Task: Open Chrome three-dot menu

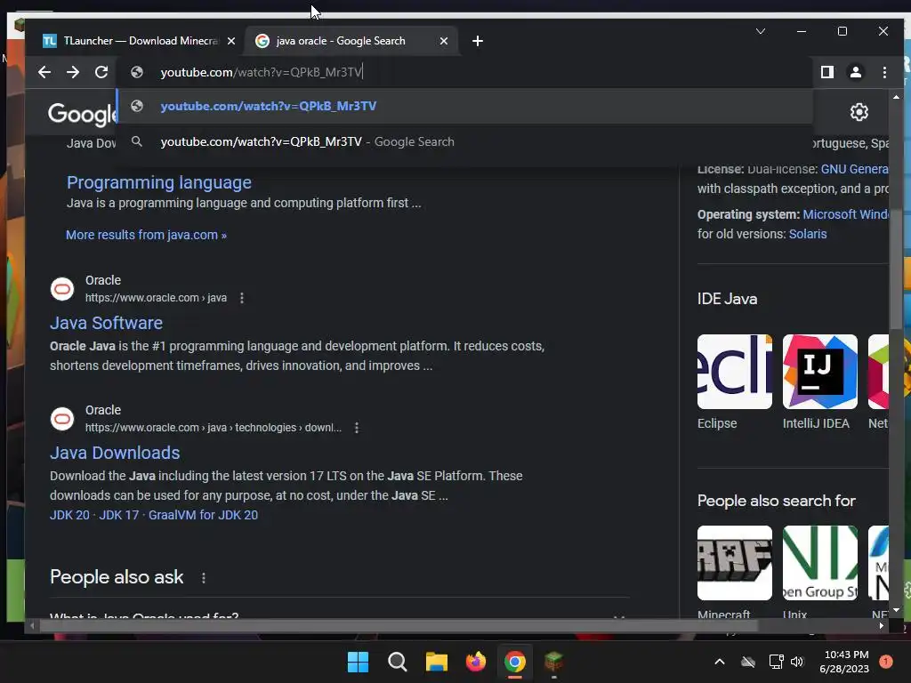Action: [884, 72]
